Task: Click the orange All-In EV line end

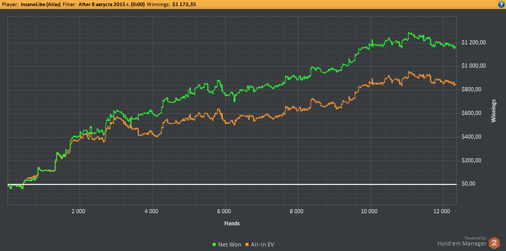Action: click(x=455, y=84)
